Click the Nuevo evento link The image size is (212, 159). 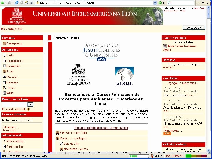tap(9, 130)
